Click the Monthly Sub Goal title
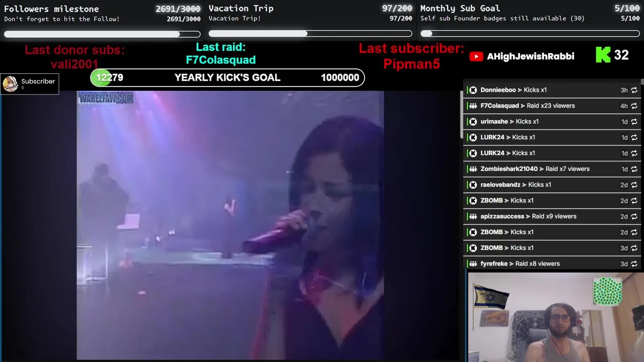This screenshot has height=362, width=644. point(460,9)
